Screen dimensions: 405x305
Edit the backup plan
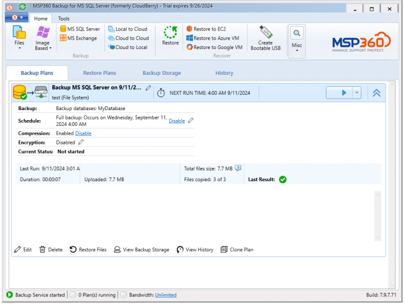point(23,250)
